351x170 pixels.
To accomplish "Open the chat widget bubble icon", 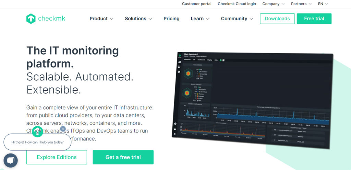I will [x=11, y=160].
